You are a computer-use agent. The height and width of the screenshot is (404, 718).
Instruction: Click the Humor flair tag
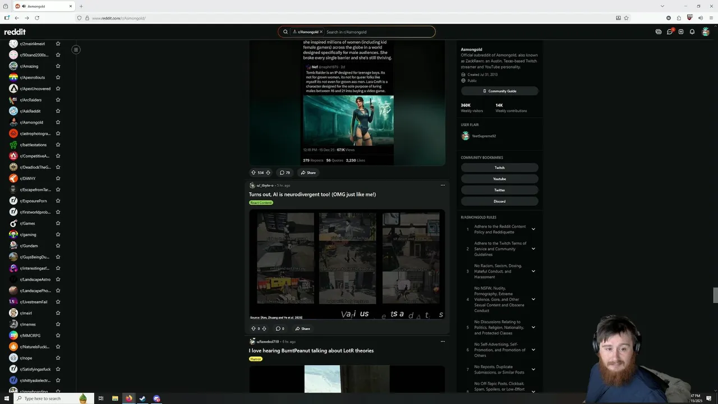coord(256,359)
